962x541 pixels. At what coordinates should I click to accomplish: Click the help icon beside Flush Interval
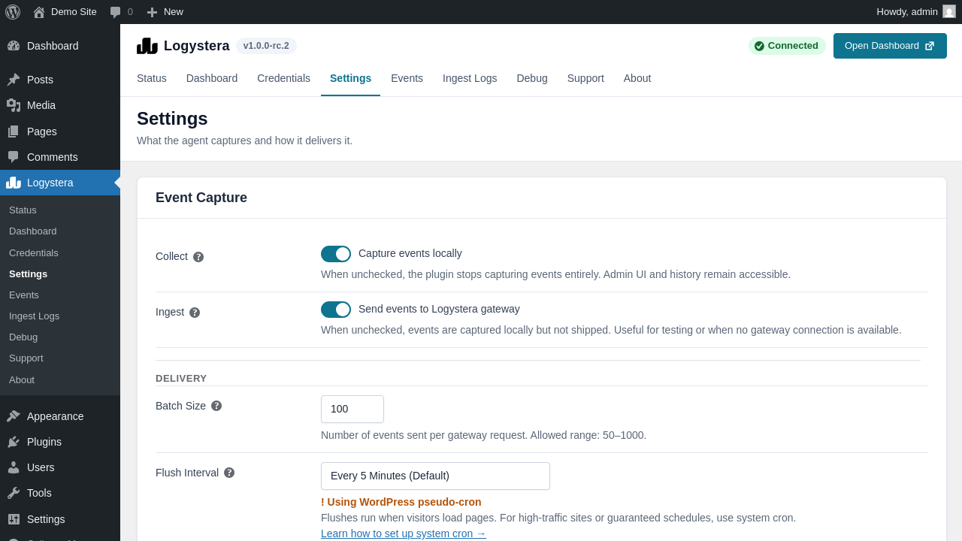[x=229, y=473]
